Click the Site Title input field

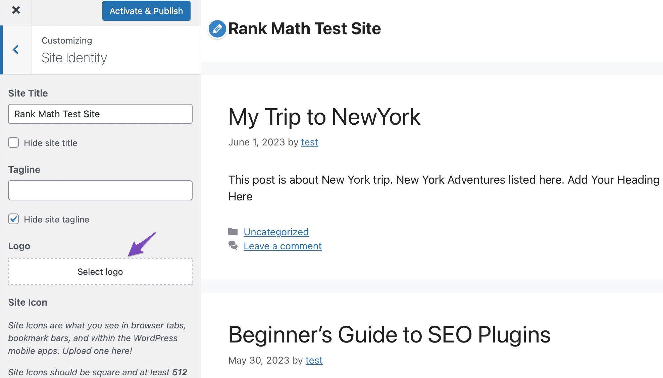tap(100, 114)
